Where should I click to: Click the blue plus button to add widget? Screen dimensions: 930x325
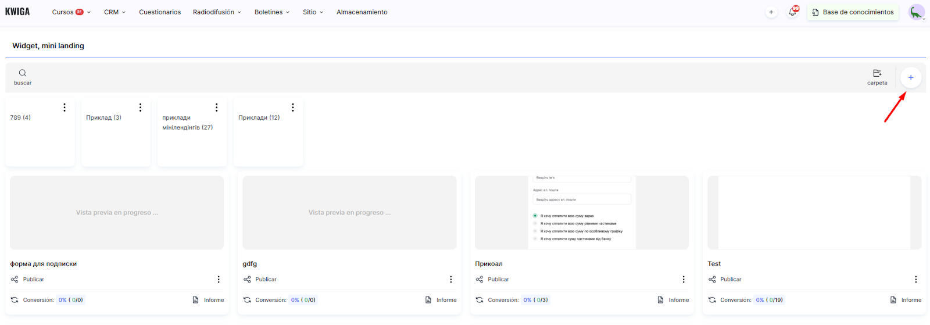(910, 77)
